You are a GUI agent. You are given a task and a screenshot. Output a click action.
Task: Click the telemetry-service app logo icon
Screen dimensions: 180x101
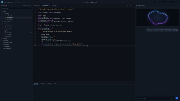(2, 2)
